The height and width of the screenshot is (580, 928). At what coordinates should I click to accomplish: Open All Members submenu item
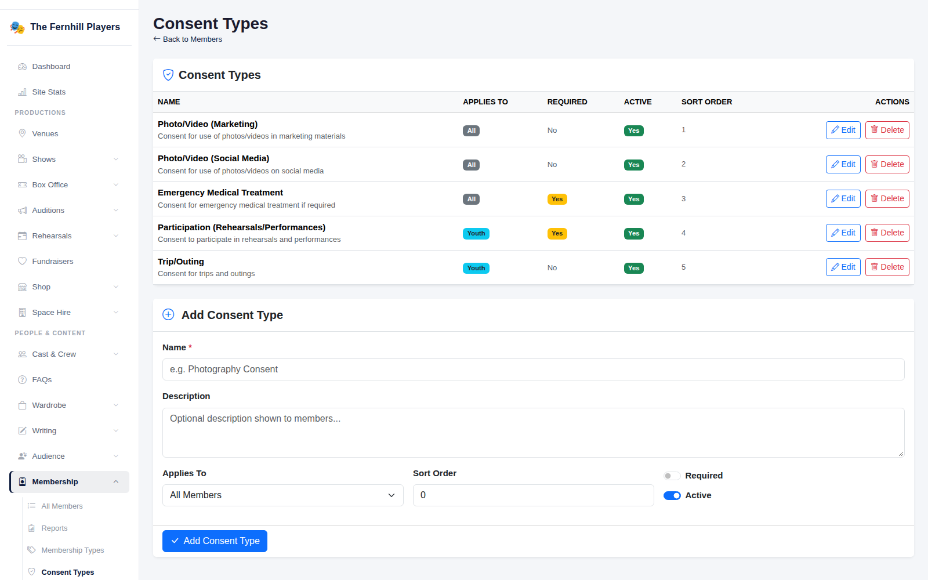click(x=62, y=506)
